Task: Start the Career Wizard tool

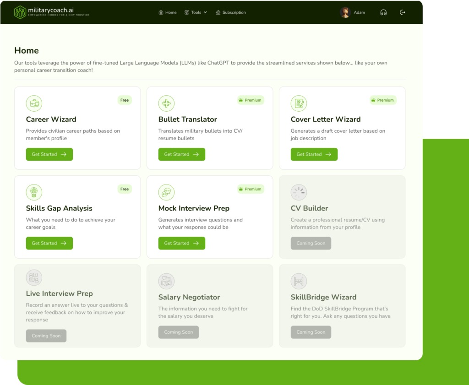Action: (x=49, y=154)
